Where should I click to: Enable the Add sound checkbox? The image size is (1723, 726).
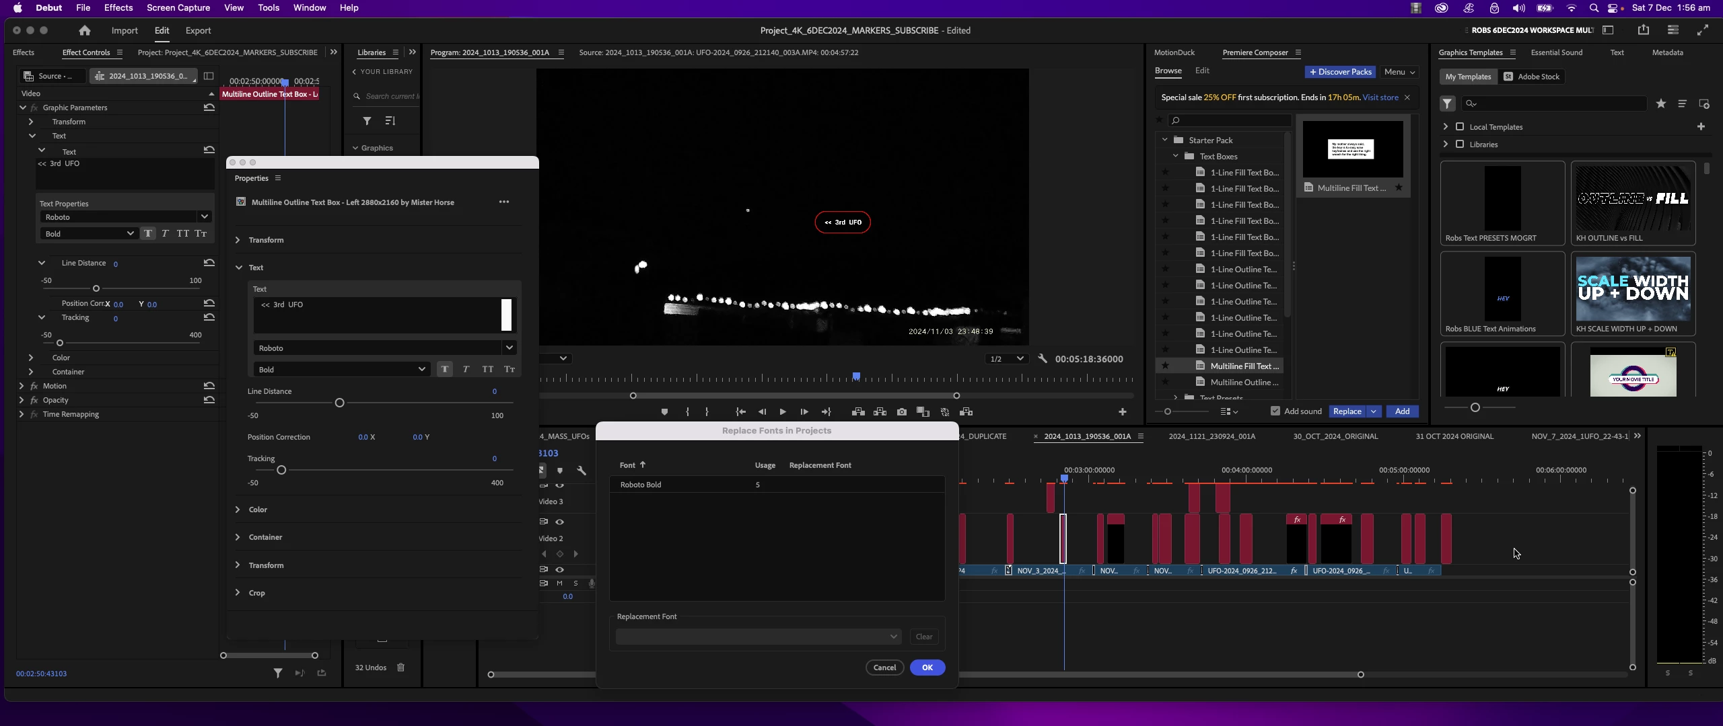pyautogui.click(x=1275, y=411)
